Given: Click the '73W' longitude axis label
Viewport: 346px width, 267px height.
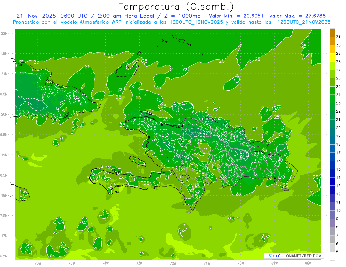Looking at the screenshot, I should tap(139, 263).
